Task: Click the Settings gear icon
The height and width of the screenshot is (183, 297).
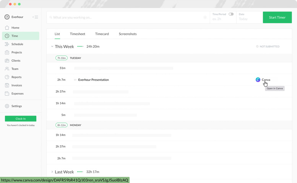Action: pyautogui.click(x=7, y=106)
